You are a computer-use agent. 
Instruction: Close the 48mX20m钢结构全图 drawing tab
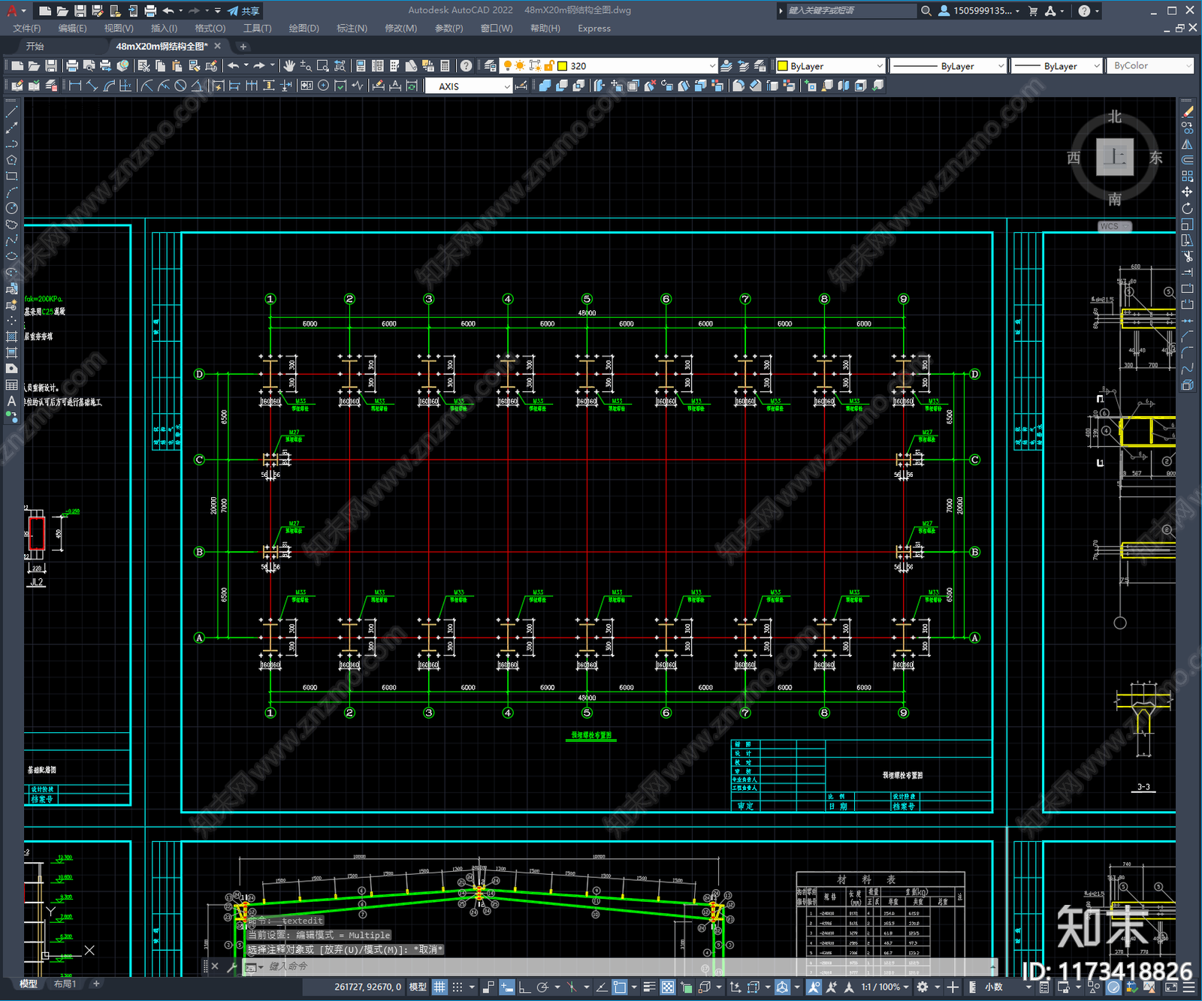point(217,46)
